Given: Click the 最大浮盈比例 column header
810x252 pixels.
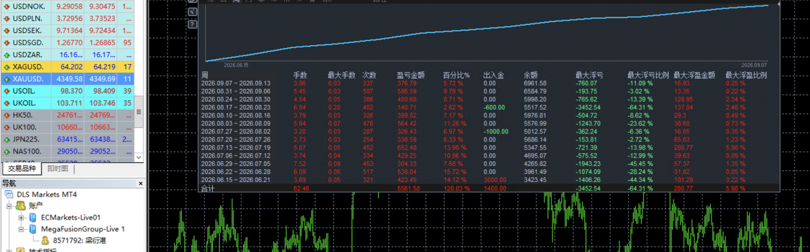Looking at the screenshot, I should 746,75.
